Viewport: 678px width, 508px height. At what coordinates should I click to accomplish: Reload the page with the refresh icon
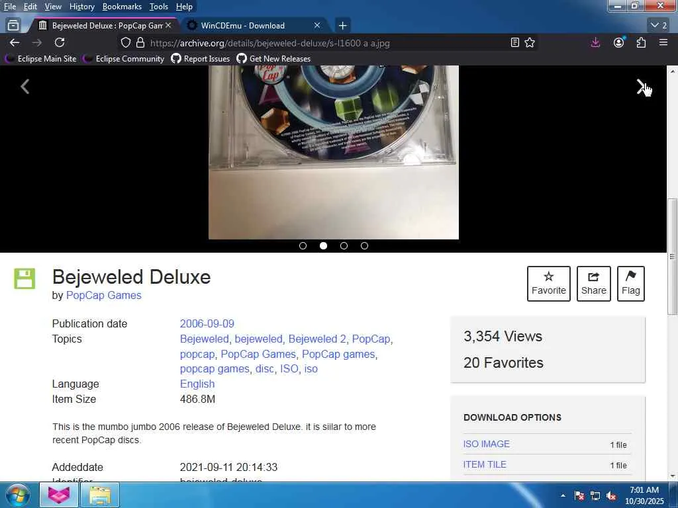pyautogui.click(x=60, y=42)
